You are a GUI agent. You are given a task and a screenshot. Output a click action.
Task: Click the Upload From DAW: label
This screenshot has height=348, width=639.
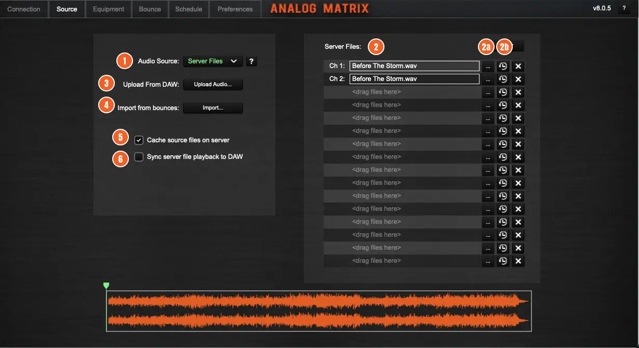pyautogui.click(x=151, y=84)
